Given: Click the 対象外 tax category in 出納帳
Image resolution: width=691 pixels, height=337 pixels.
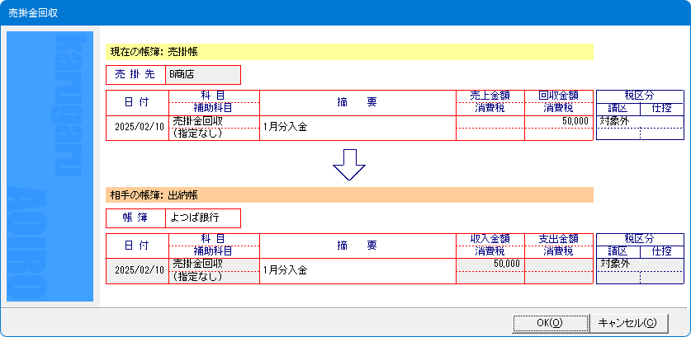Looking at the screenshot, I should coord(617,264).
